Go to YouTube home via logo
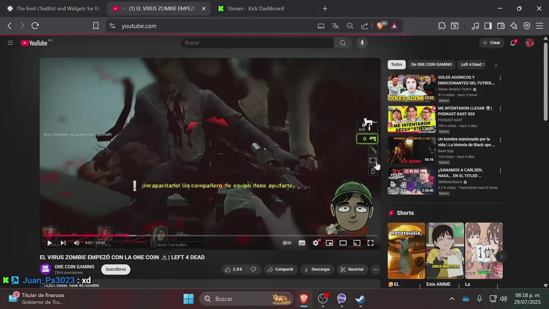 tap(34, 43)
